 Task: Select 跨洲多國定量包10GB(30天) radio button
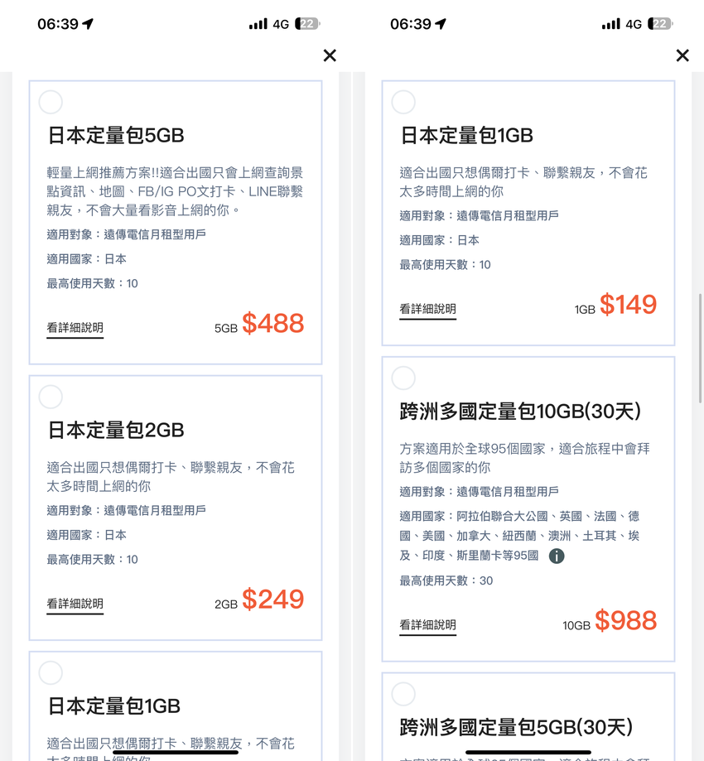click(x=403, y=378)
